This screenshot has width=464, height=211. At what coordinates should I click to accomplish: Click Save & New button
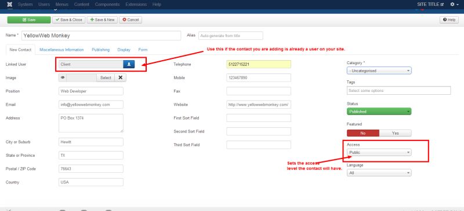click(103, 20)
